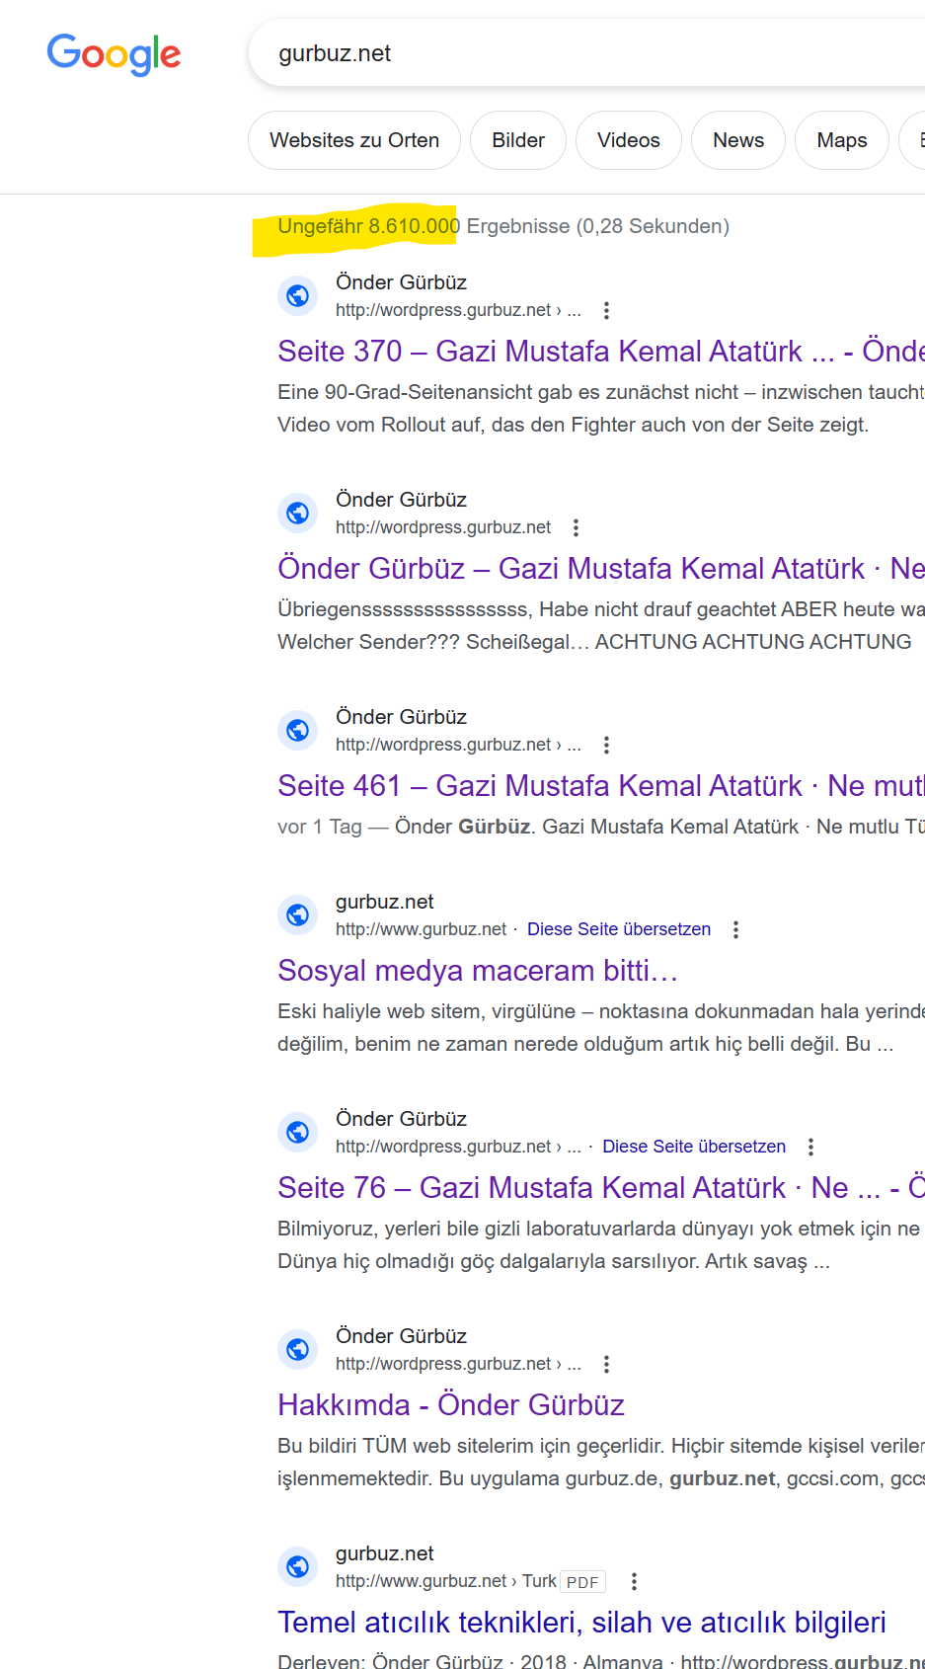925x1669 pixels.
Task: Open the Seite 76 – Gazi Mustafa Kemal Atatürk result
Action: tap(601, 1187)
